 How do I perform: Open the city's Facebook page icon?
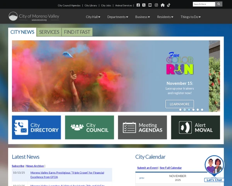pos(138,5)
